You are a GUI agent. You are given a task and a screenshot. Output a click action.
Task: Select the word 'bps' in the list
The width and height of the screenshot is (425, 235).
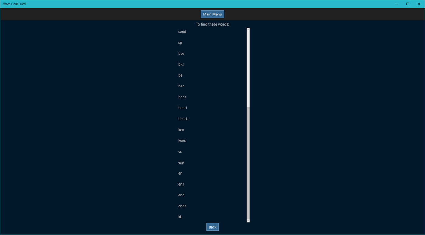coord(181,53)
